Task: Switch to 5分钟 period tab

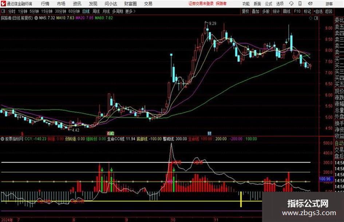Action: tap(34, 11)
